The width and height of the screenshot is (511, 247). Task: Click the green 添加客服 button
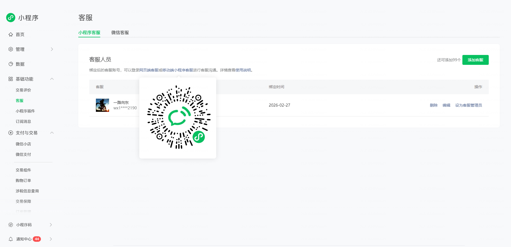[476, 60]
